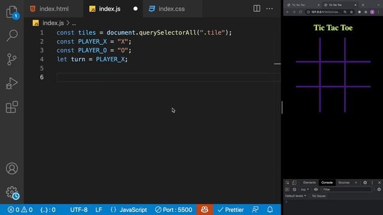Screen dimensions: 383x215
Task: Close the second Tic Tac Toe browser tab
Action: click(355, 5)
